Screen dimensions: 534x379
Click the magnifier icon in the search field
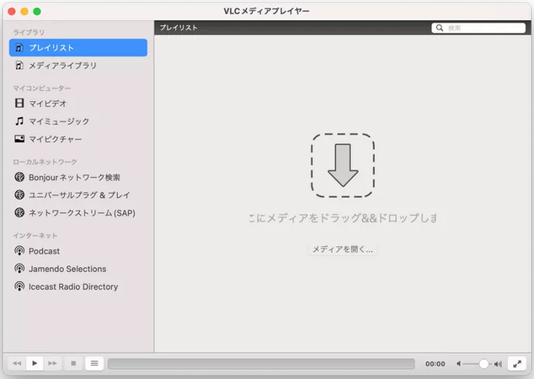tap(440, 28)
